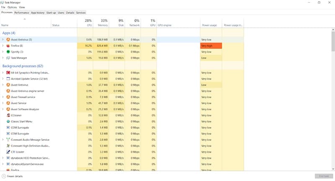The width and height of the screenshot is (335, 181).
Task: Click the Avast Antivirus engine server icon
Action: pyautogui.click(x=8, y=91)
